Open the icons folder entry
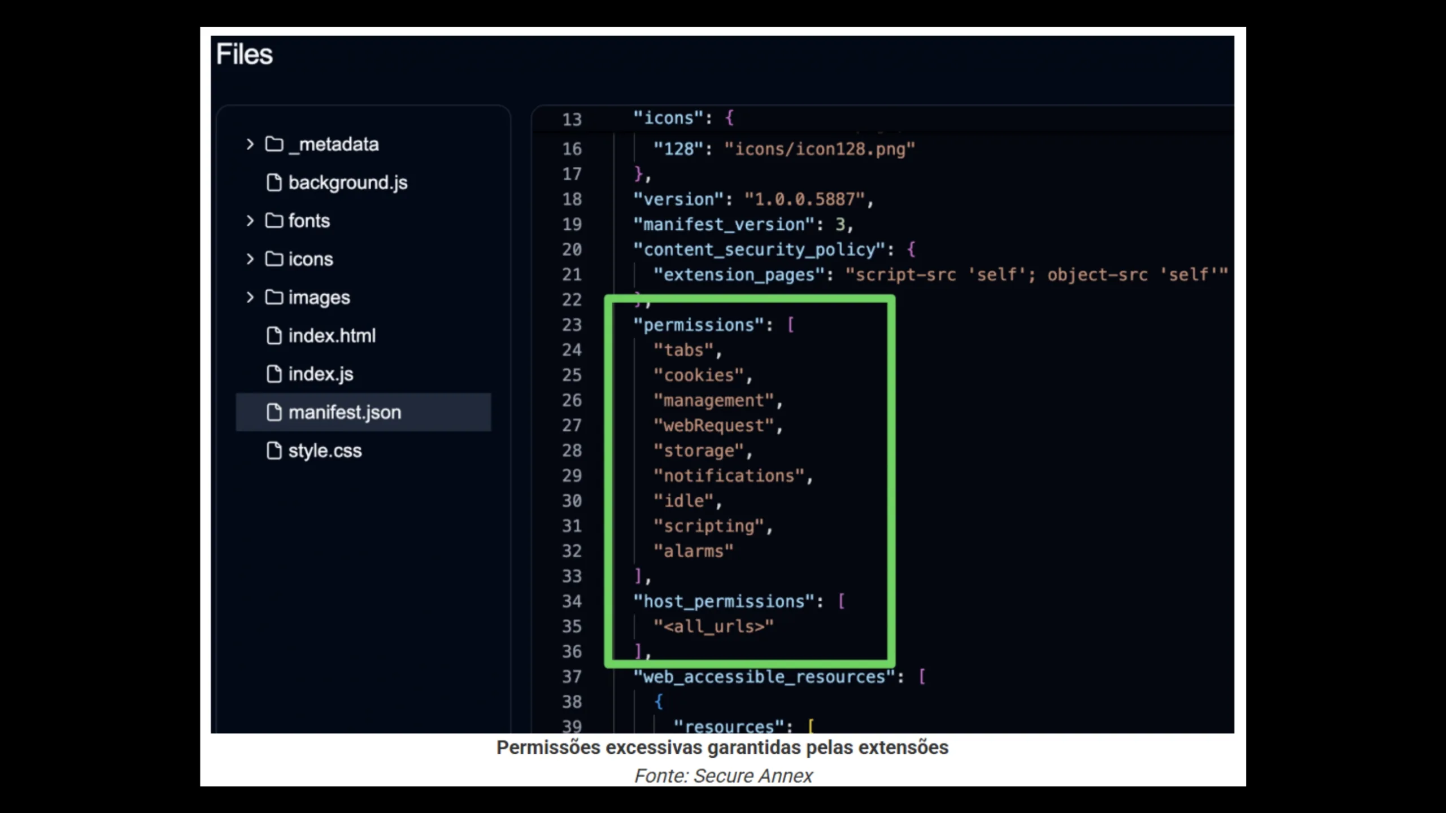Viewport: 1446px width, 813px height. click(311, 259)
